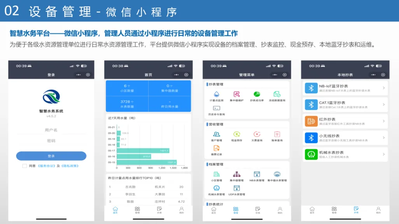The height and width of the screenshot is (224, 399).
Task: Tap CAT.1蓝牙抄表 Bluetooth icon
Action: click(x=311, y=105)
